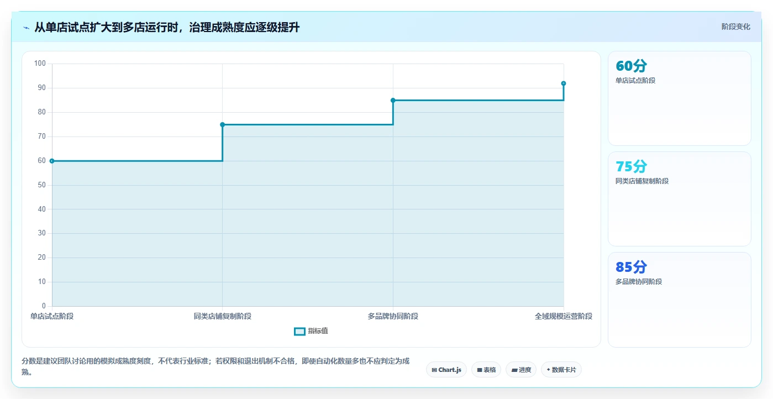
Task: Click the 75分 score value
Action: (631, 166)
